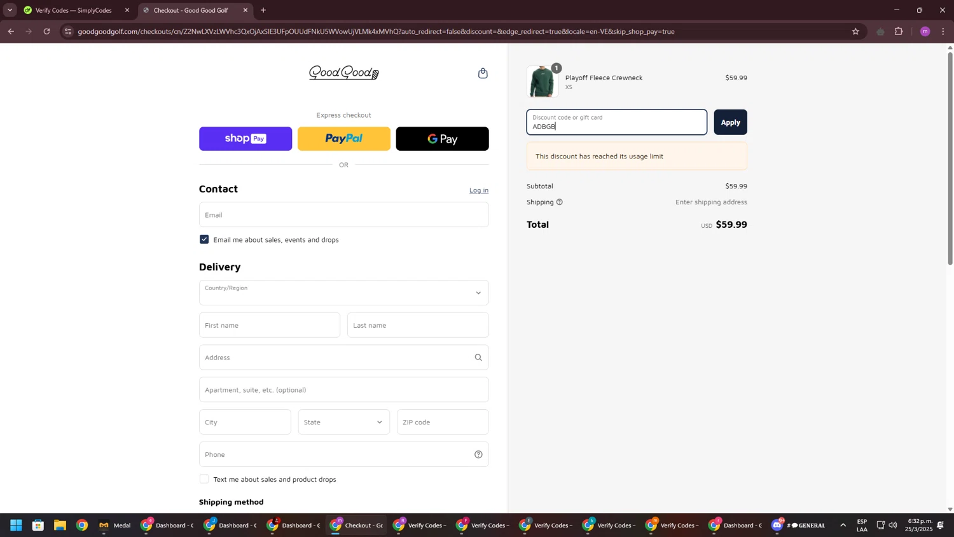Click the address search magnifier icon
The width and height of the screenshot is (954, 537).
[x=478, y=358]
